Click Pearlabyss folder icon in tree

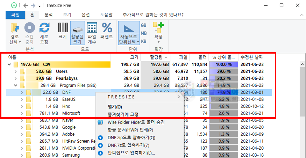click(x=22, y=79)
